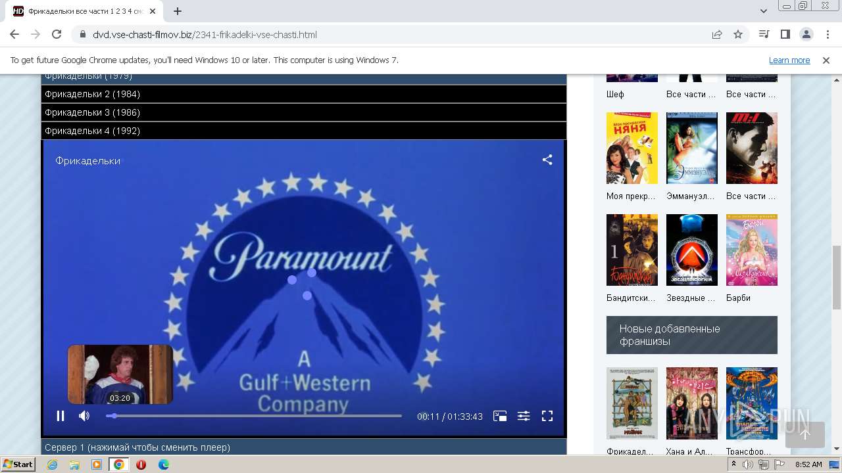View site information lock icon
This screenshot has width=842, height=473.
(x=82, y=35)
